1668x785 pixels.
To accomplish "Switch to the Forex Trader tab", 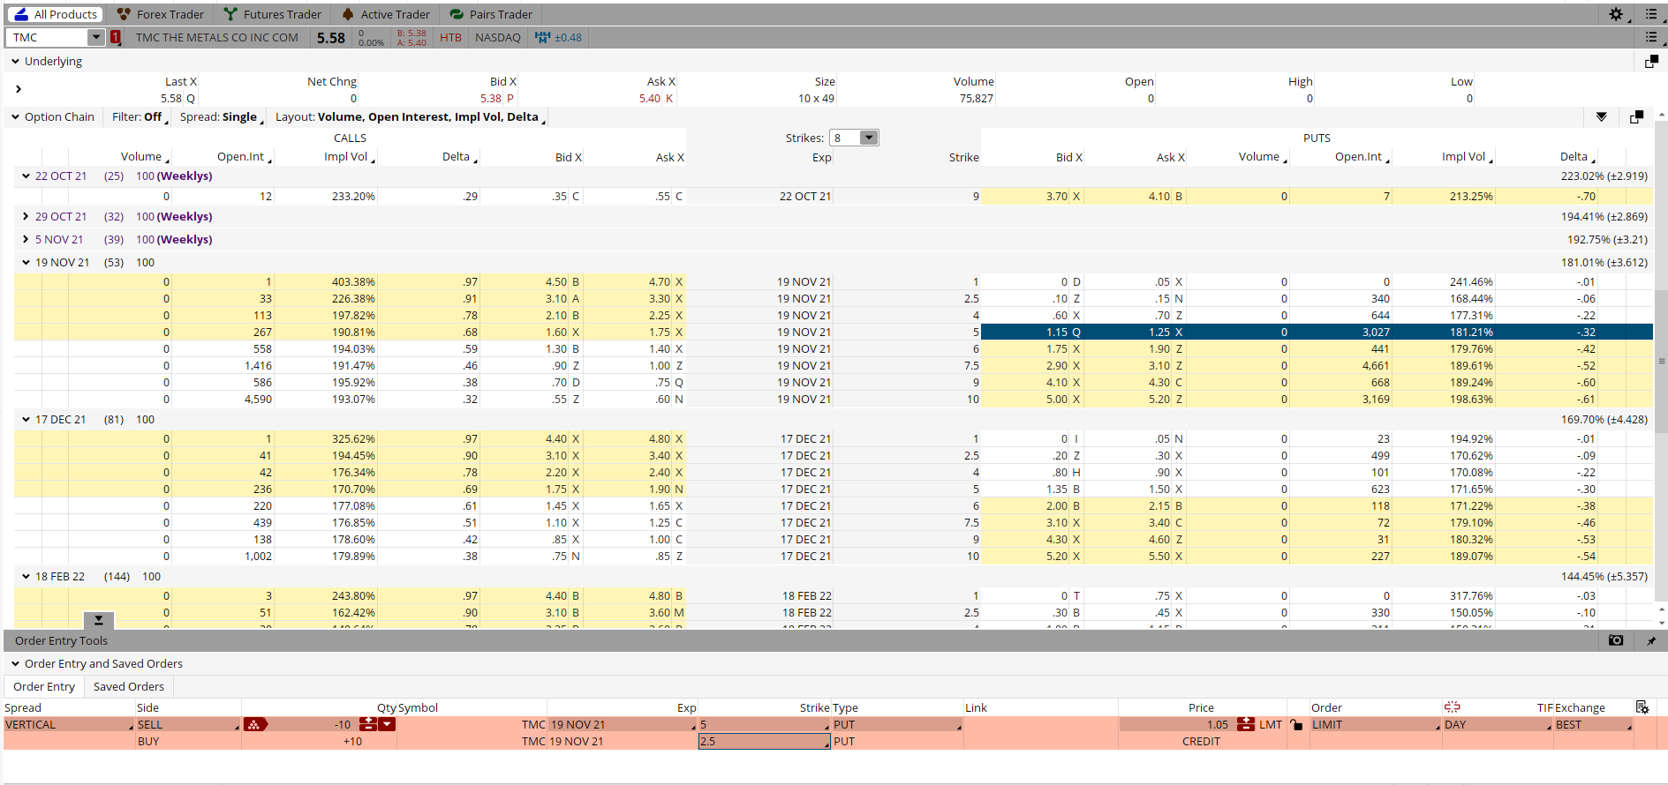I will click(160, 14).
